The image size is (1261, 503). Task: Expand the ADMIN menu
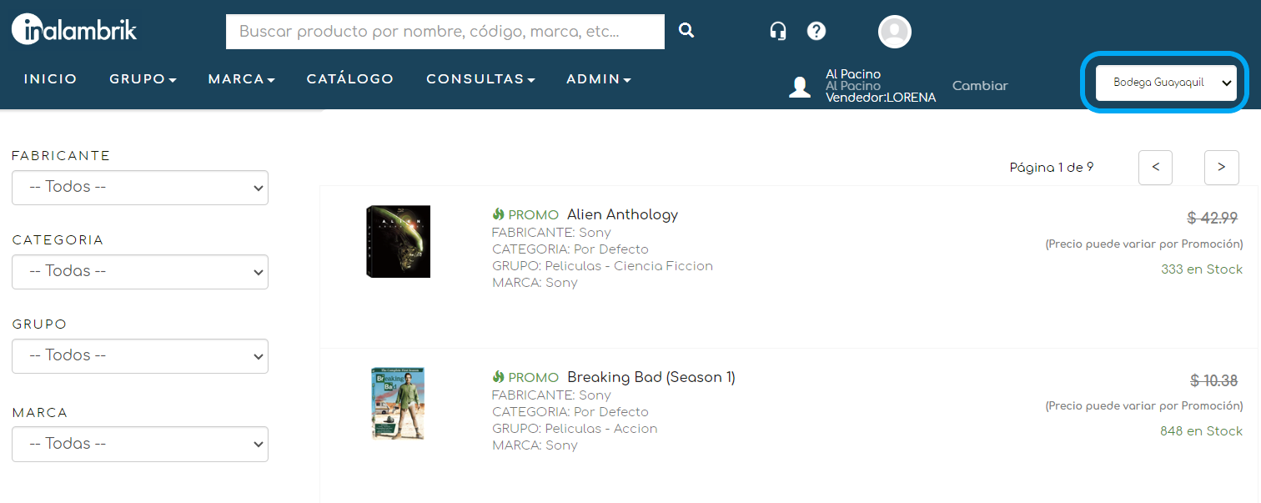599,79
